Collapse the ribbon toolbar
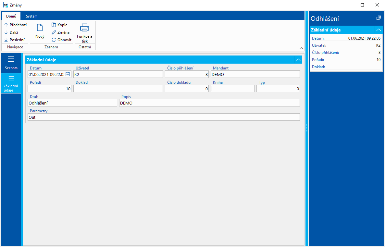Image resolution: width=385 pixels, height=247 pixels. pos(301,48)
